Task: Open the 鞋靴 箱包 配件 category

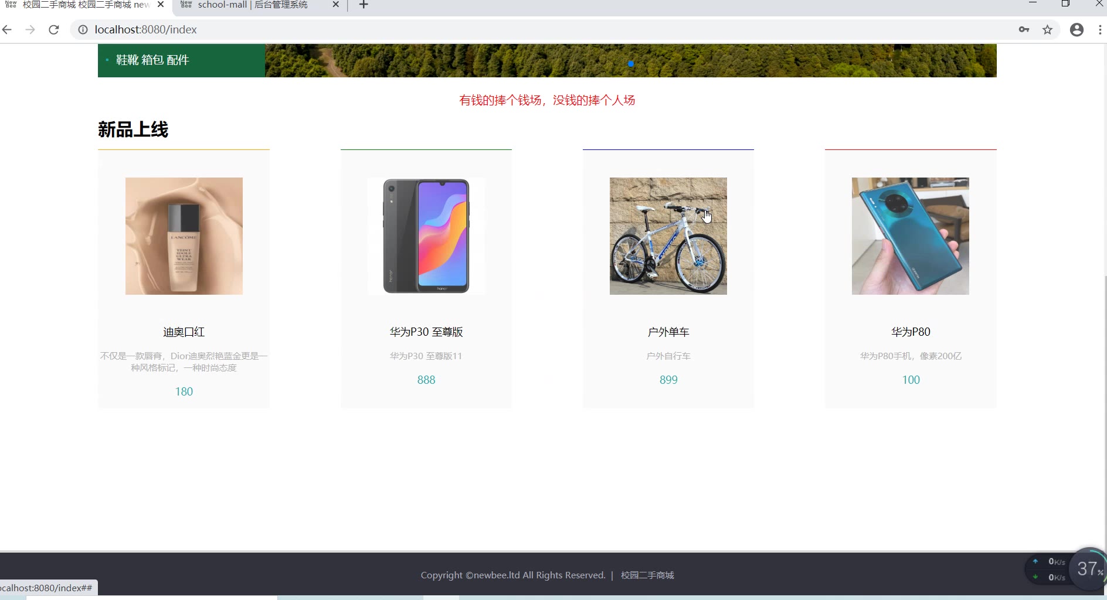Action: point(152,60)
